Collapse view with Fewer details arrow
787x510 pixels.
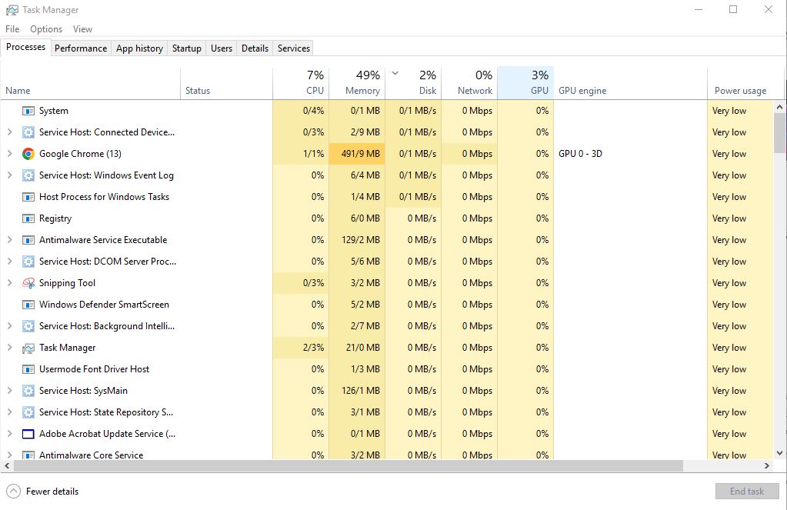13,492
